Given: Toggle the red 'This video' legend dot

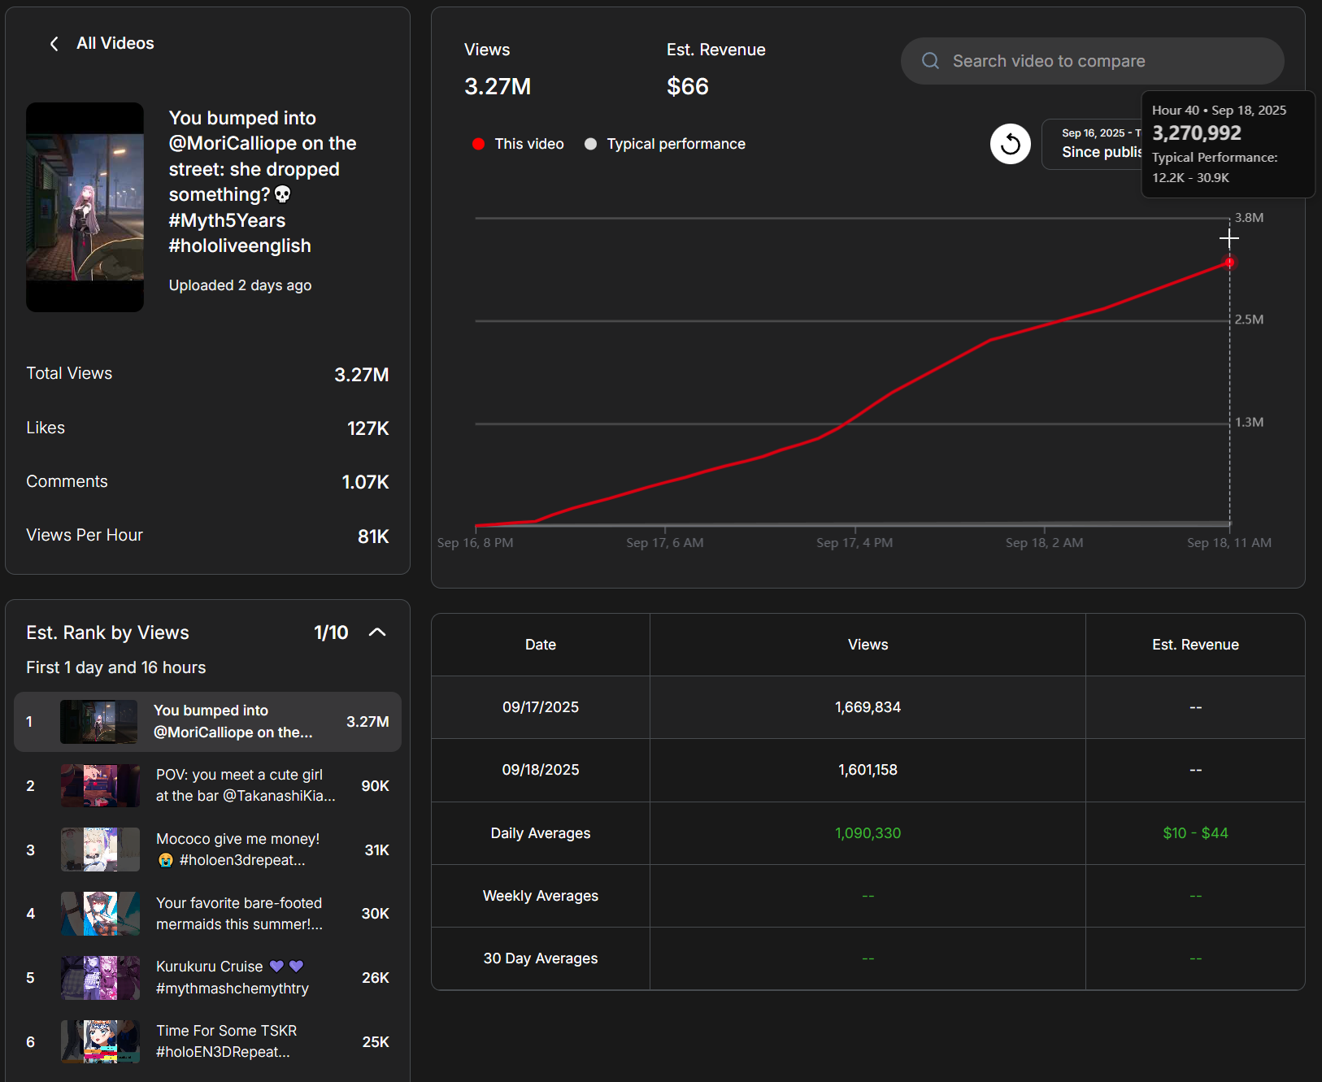Looking at the screenshot, I should 478,144.
